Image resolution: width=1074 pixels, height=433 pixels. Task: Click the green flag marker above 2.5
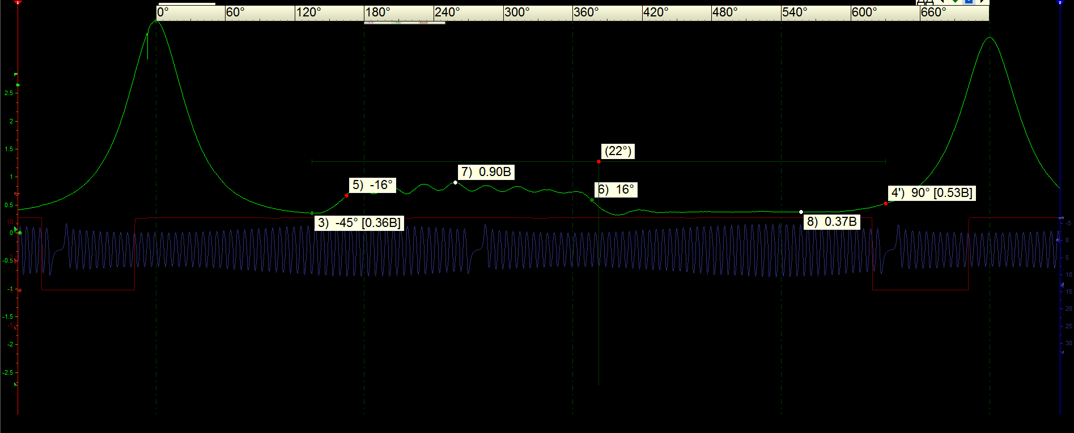(16, 75)
